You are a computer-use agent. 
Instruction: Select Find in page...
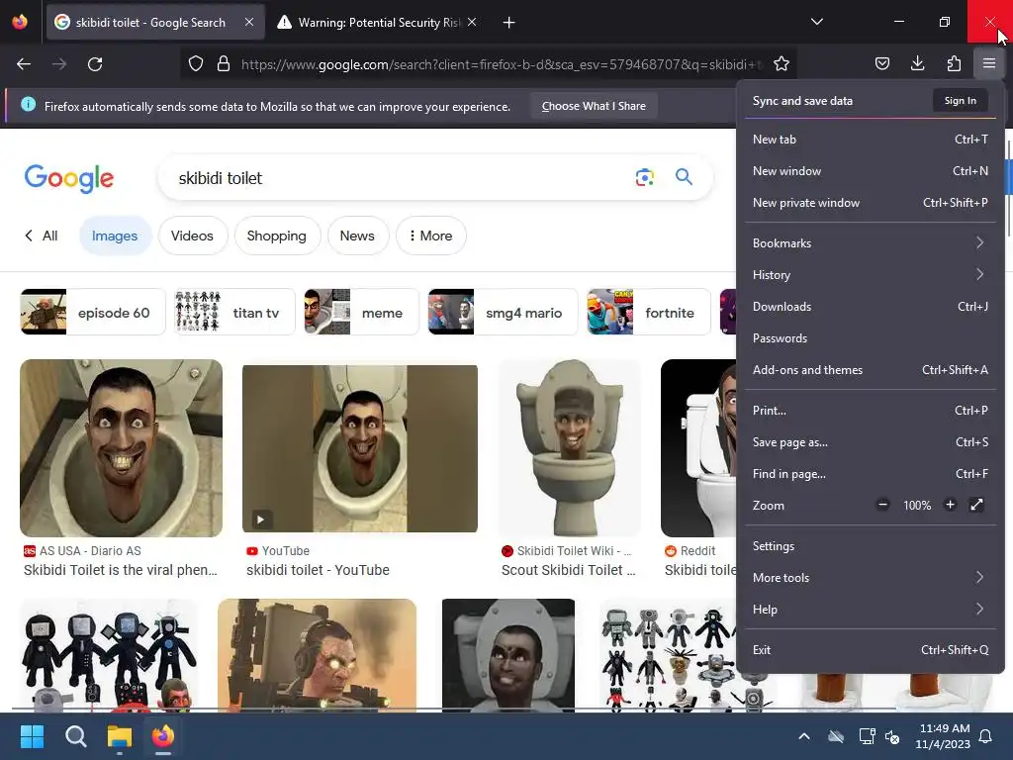pyautogui.click(x=871, y=474)
